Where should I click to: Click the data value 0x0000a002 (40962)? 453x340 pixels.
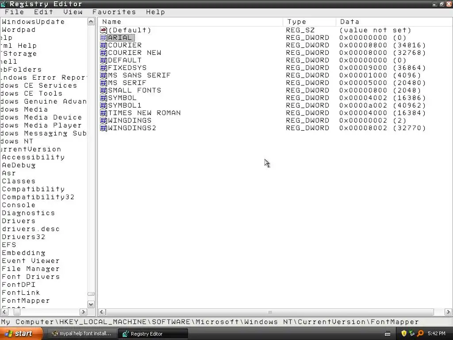click(383, 105)
